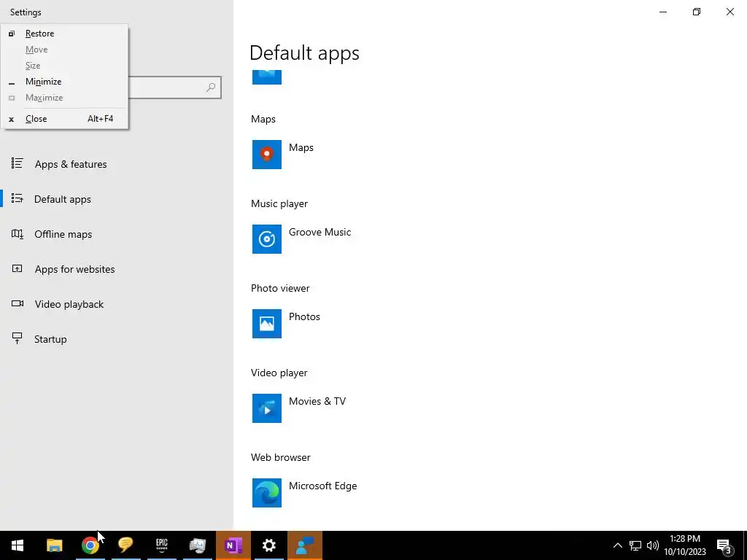Open OneNote from the taskbar
The image size is (747, 560).
[233, 545]
